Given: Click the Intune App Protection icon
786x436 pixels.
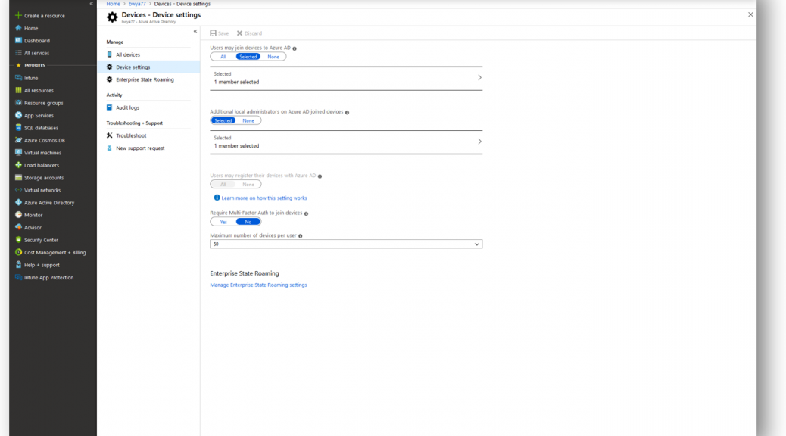Looking at the screenshot, I should point(18,277).
